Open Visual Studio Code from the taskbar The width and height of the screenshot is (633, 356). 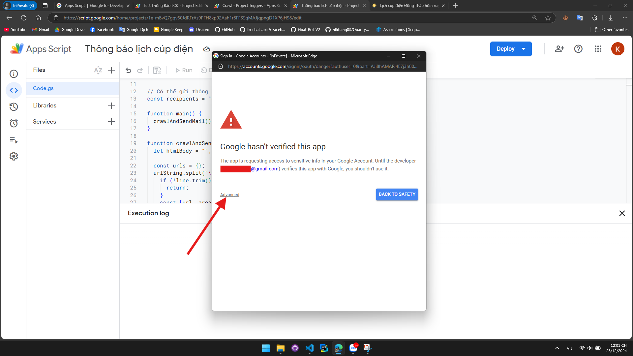coord(309,348)
